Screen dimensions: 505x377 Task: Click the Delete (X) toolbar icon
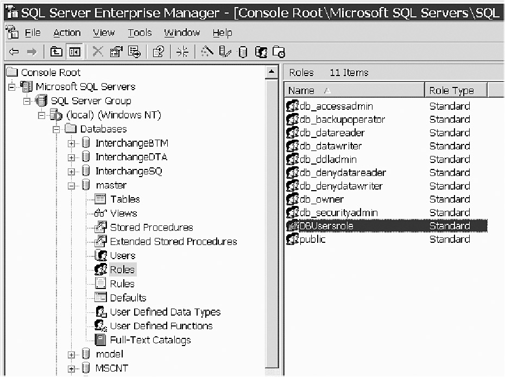point(98,52)
